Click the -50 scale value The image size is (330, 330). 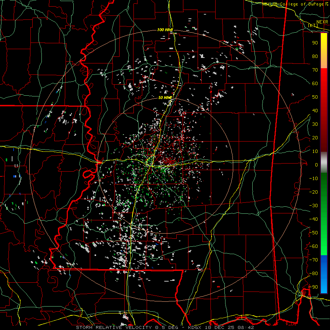(x=313, y=233)
